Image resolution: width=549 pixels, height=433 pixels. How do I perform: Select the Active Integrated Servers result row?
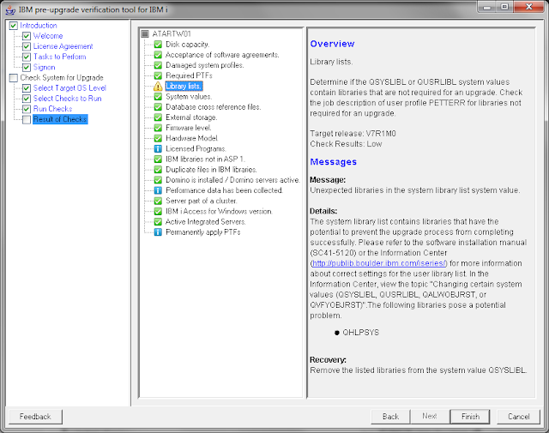(x=206, y=221)
